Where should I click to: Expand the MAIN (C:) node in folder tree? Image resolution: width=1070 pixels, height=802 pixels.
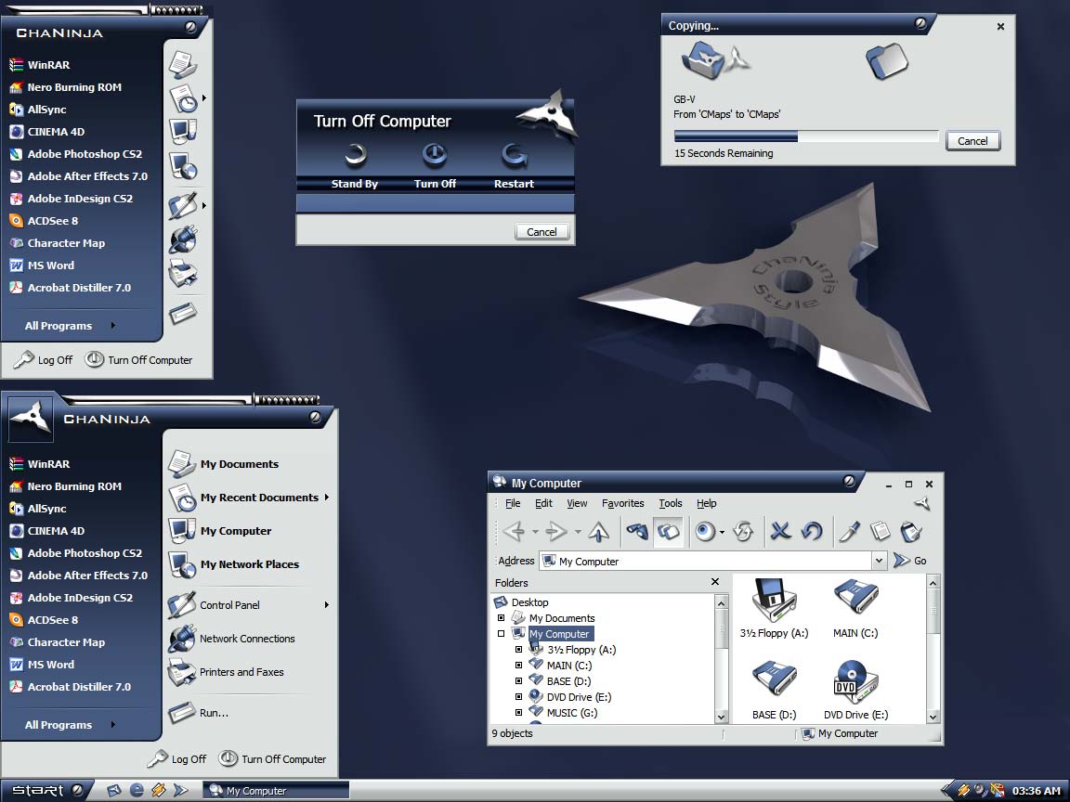[519, 666]
